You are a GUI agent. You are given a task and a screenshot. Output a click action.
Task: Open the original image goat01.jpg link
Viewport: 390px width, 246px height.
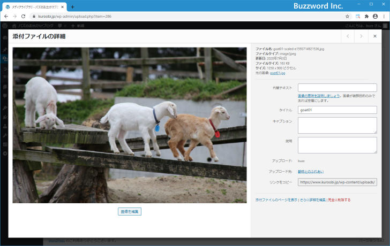(277, 73)
